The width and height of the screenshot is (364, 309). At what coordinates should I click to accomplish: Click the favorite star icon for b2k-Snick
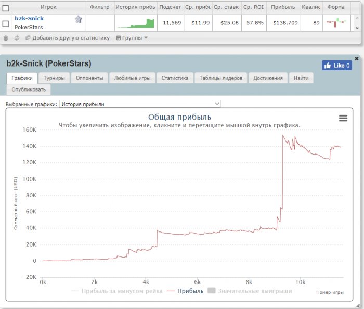[79, 19]
